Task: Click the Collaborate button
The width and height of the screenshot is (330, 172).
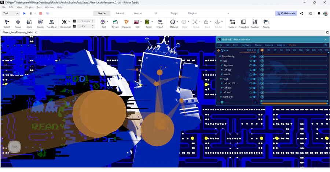Action: coord(286,13)
